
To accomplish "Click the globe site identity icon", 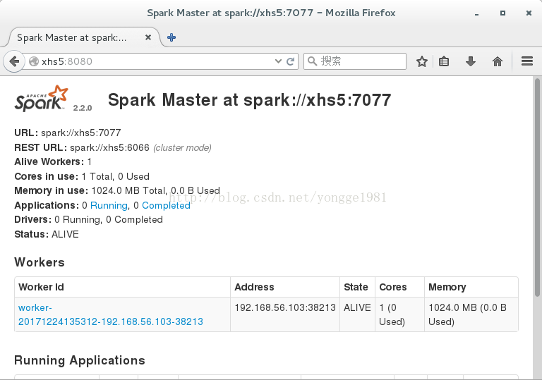I will (x=34, y=61).
